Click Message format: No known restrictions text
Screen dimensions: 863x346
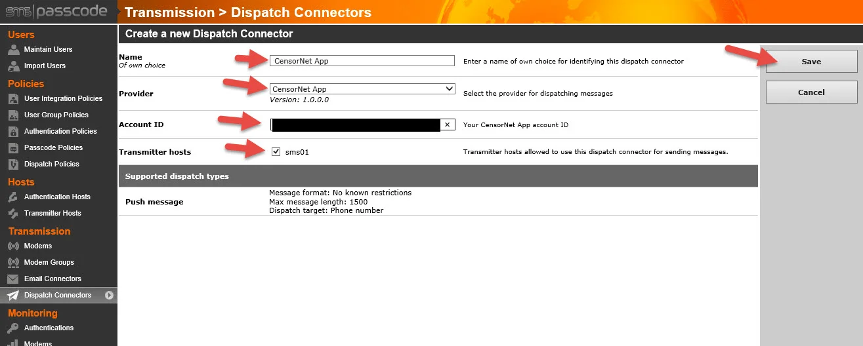click(341, 193)
